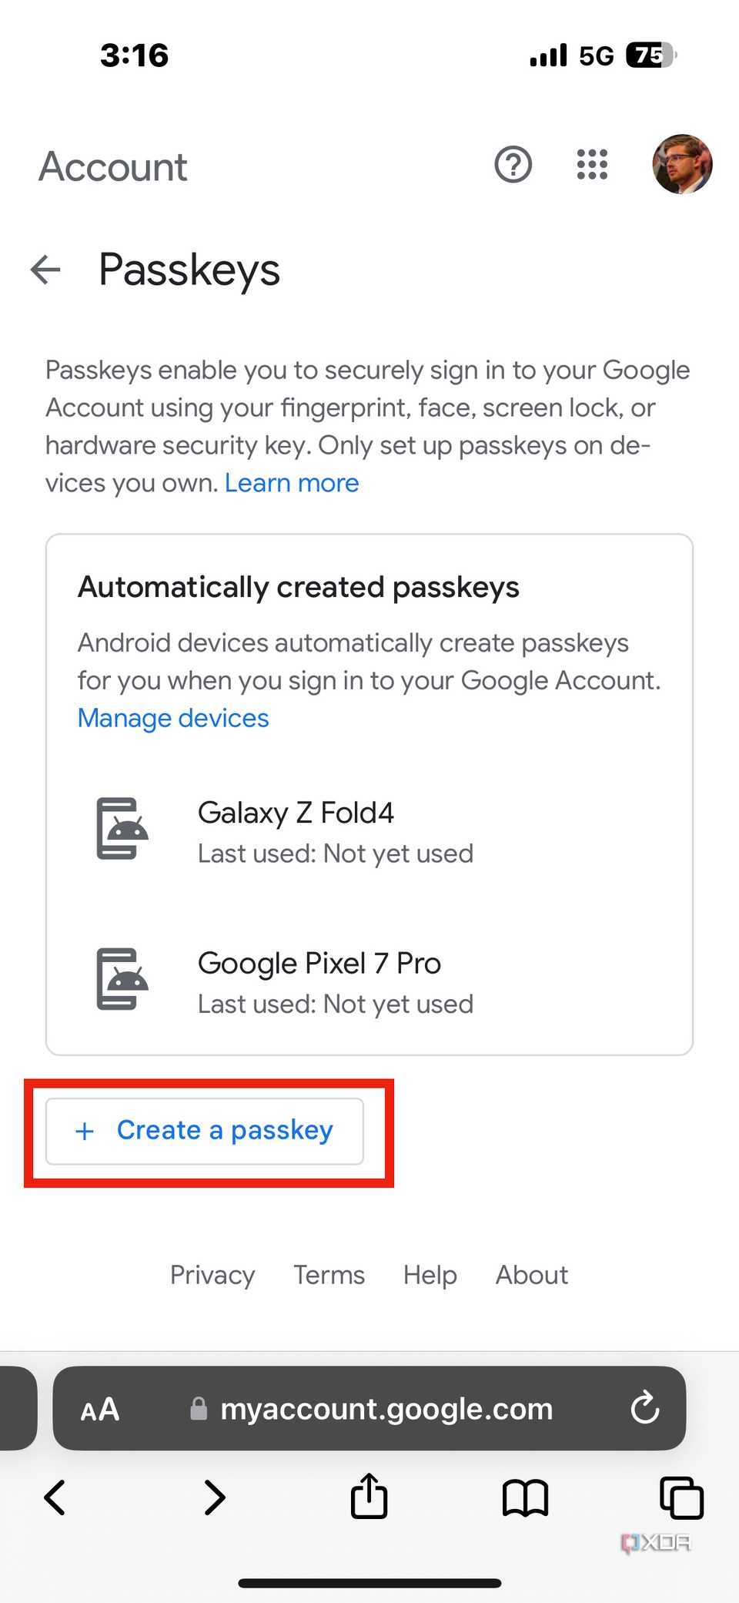
Task: Tap the profile picture avatar
Action: tap(682, 164)
